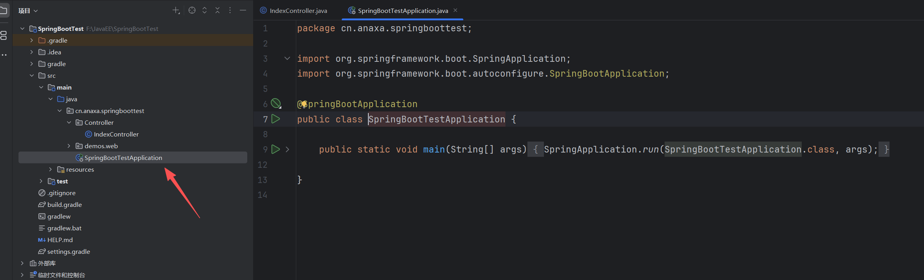The width and height of the screenshot is (924, 280).
Task: Switch to the IndexController.java tab
Action: click(x=294, y=11)
